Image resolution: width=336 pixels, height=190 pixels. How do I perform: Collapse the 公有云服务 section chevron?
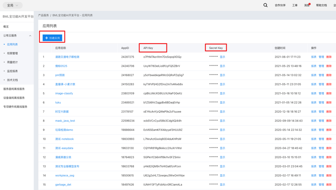(x=30, y=36)
